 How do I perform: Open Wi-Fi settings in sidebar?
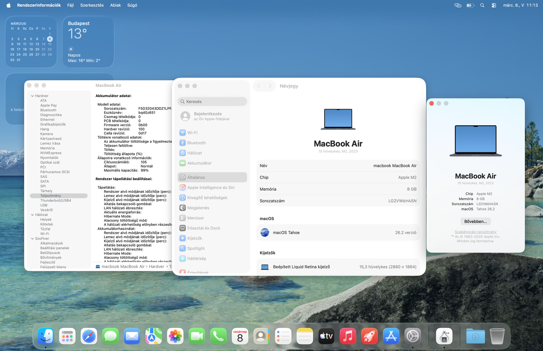tap(192, 133)
